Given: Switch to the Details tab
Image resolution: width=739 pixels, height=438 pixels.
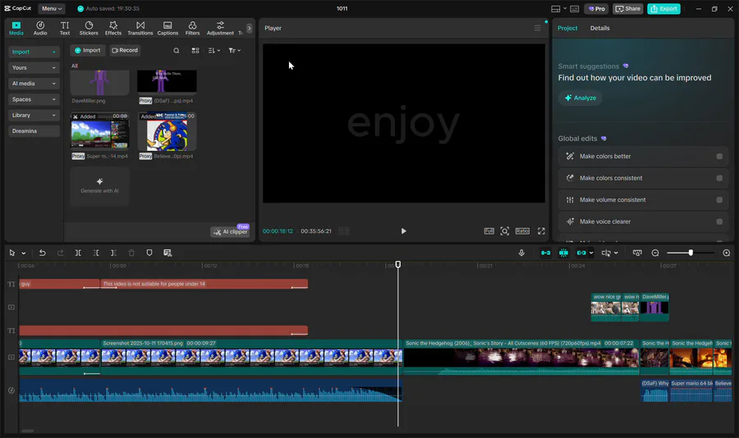Looking at the screenshot, I should (599, 28).
